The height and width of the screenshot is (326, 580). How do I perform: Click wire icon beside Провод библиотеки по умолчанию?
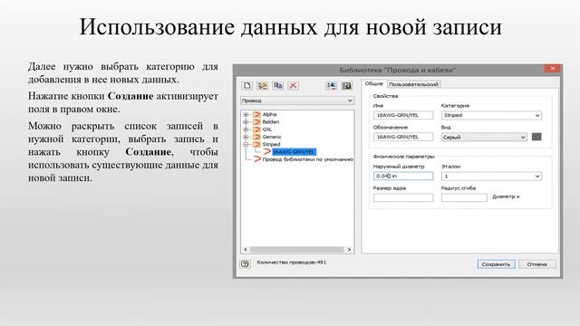pyautogui.click(x=256, y=159)
